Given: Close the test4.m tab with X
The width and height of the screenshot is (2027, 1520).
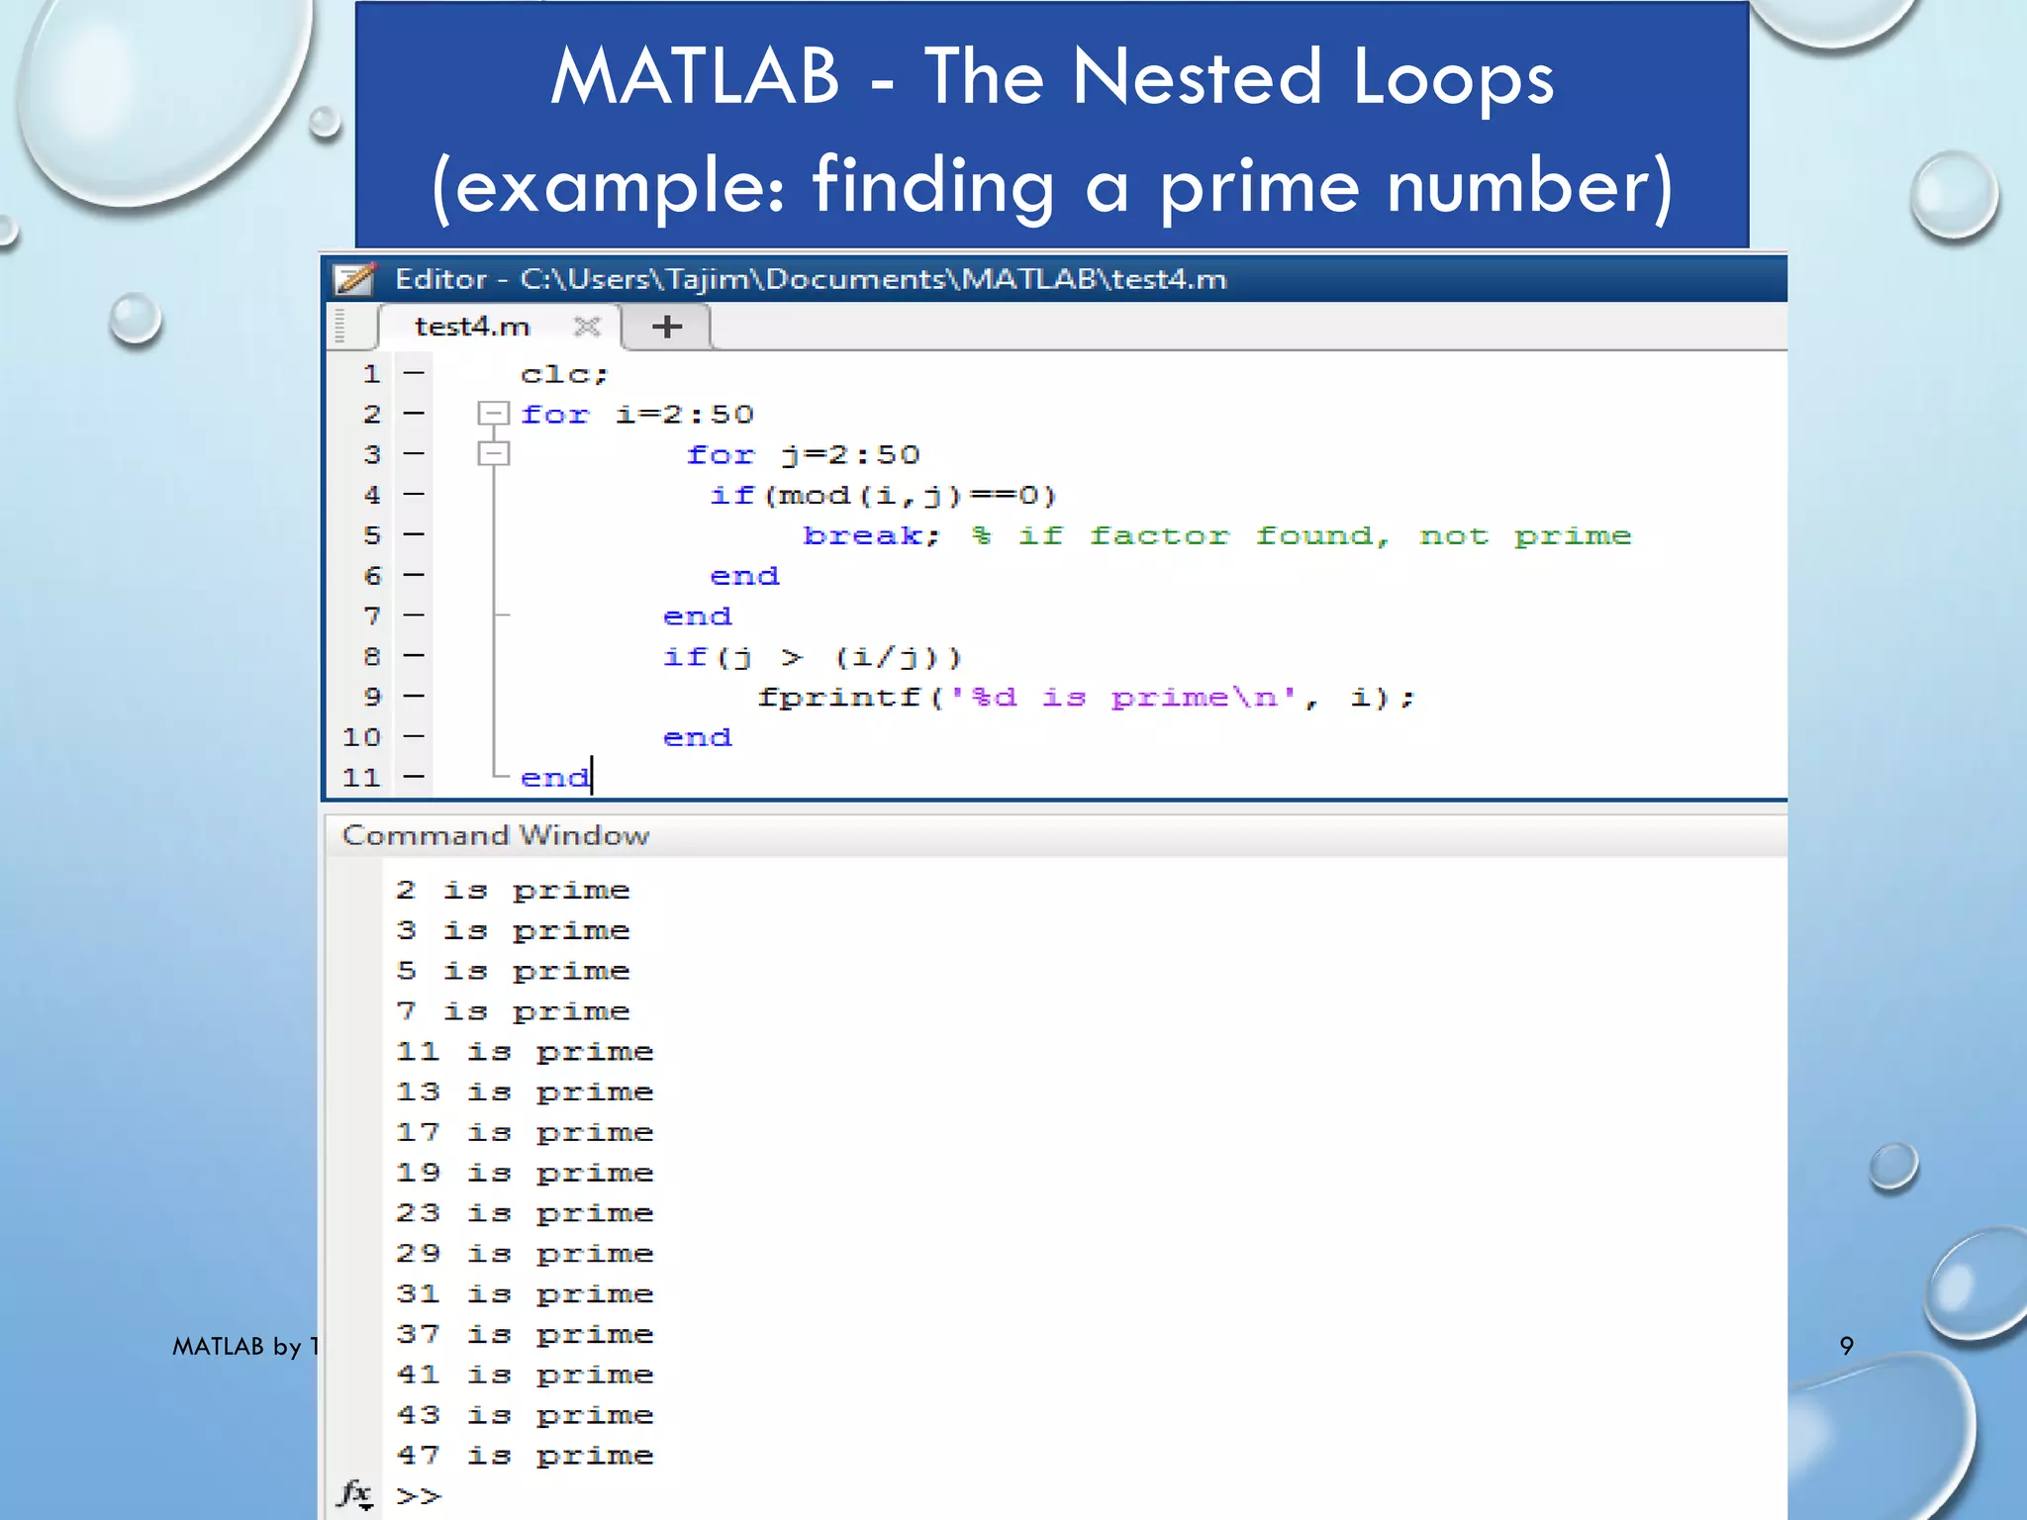Looking at the screenshot, I should pyautogui.click(x=587, y=327).
